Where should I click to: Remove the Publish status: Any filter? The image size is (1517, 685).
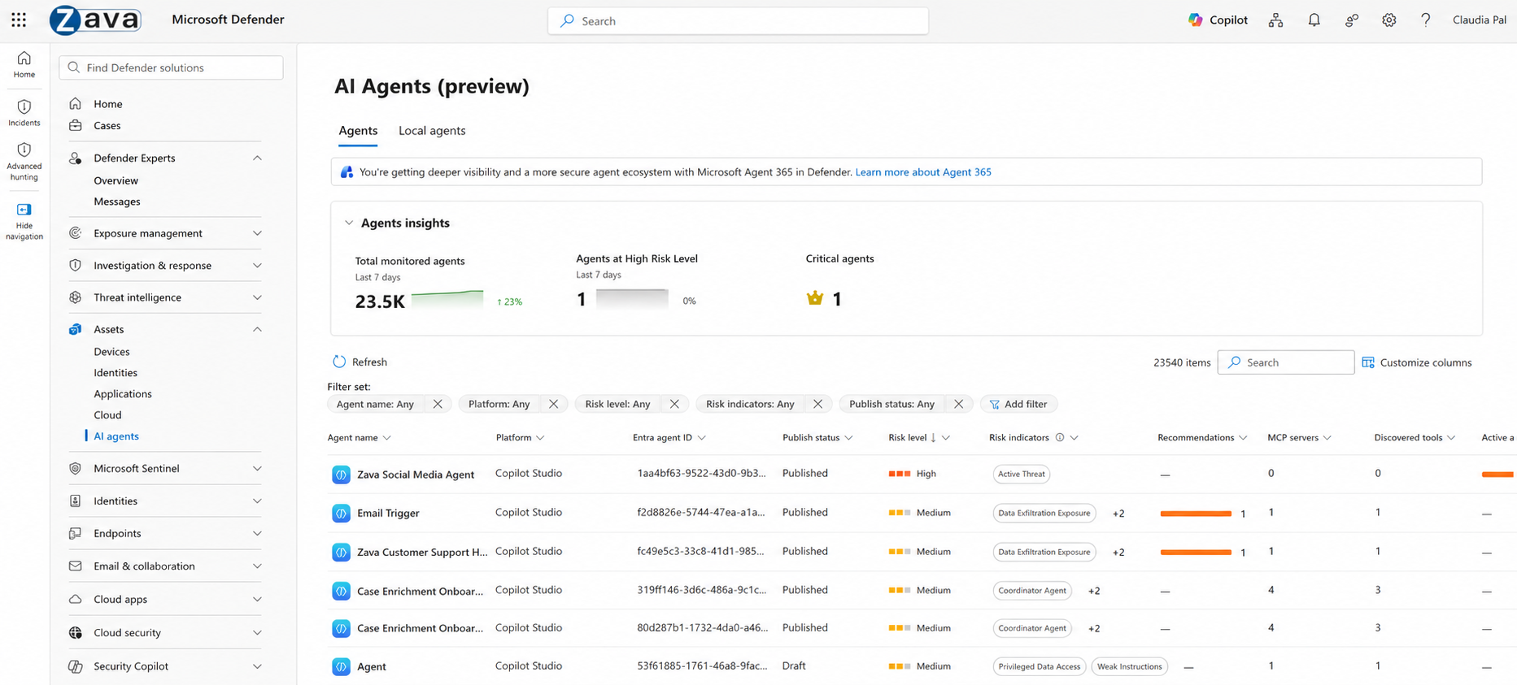click(x=958, y=404)
